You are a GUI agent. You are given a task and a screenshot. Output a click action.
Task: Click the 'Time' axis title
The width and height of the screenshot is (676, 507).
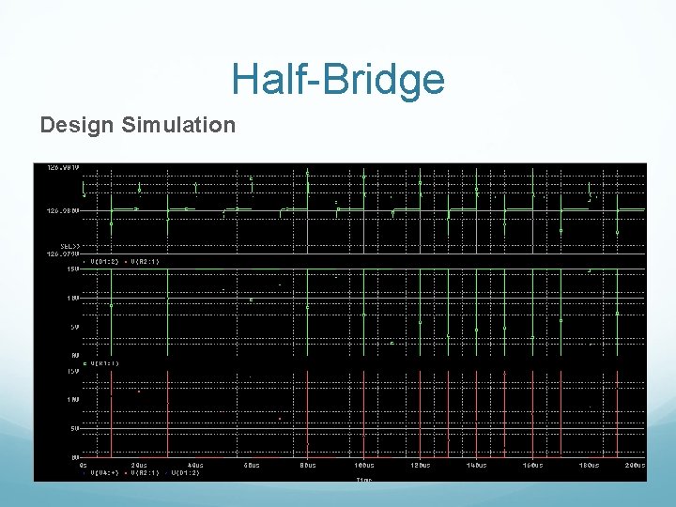click(x=364, y=480)
